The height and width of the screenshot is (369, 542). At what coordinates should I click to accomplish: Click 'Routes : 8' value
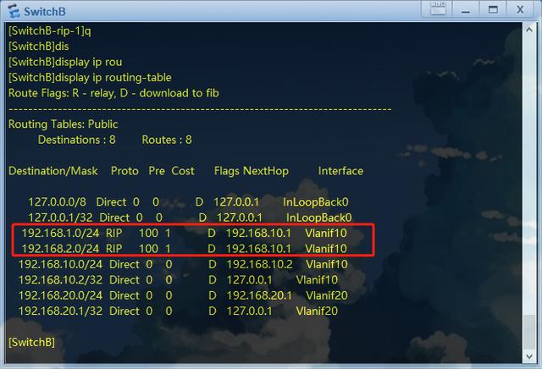click(x=167, y=140)
